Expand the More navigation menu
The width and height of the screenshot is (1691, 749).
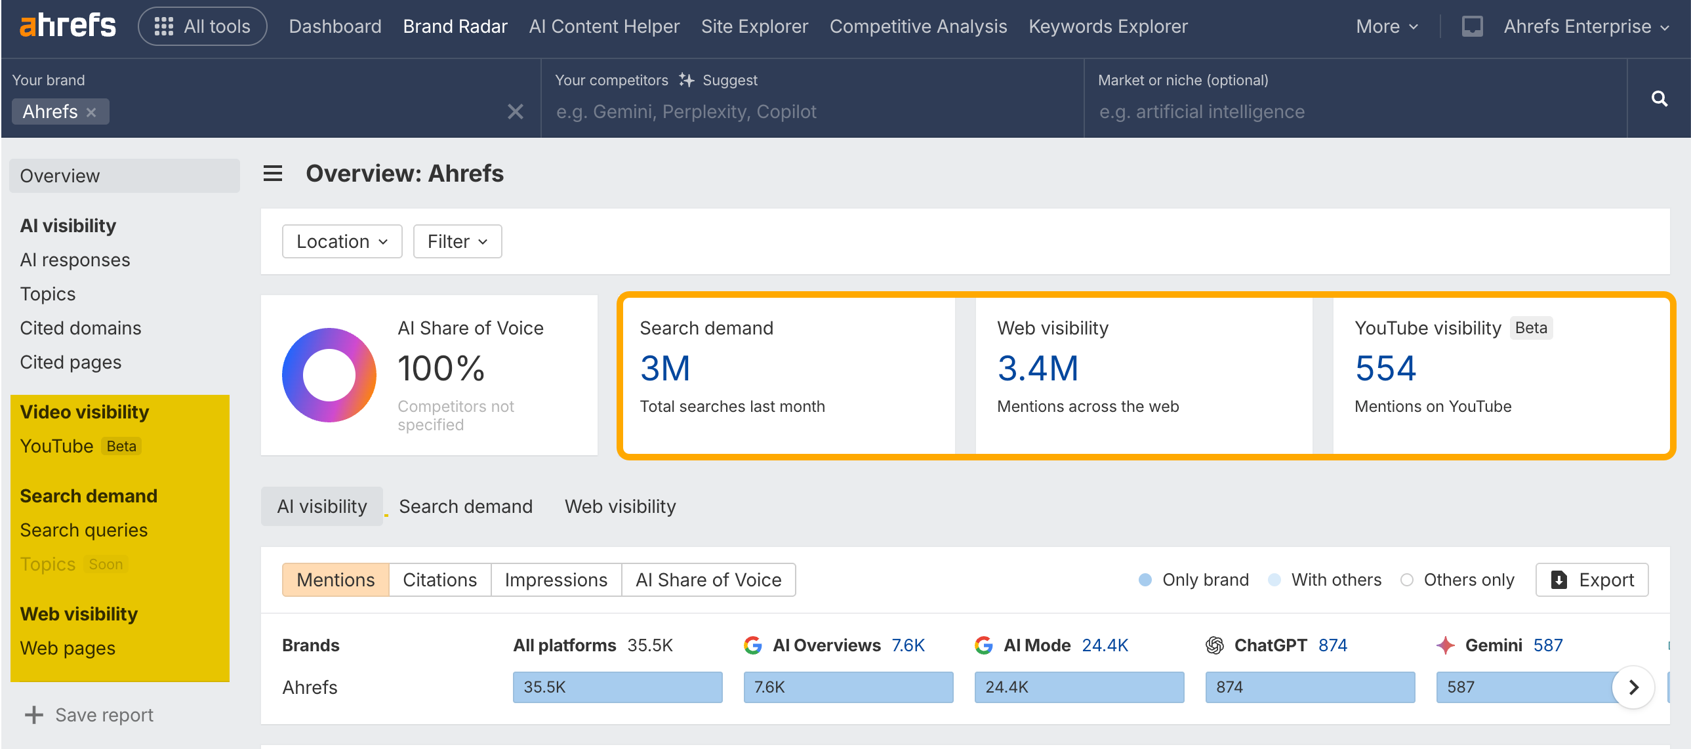1386,26
